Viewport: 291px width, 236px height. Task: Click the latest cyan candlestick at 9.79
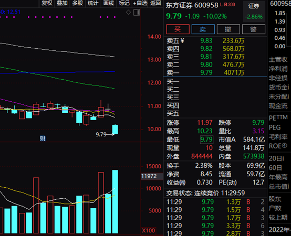point(115,130)
